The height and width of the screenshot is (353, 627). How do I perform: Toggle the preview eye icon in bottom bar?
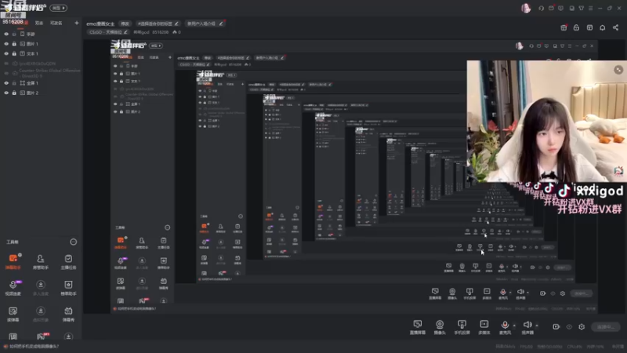tap(569, 326)
